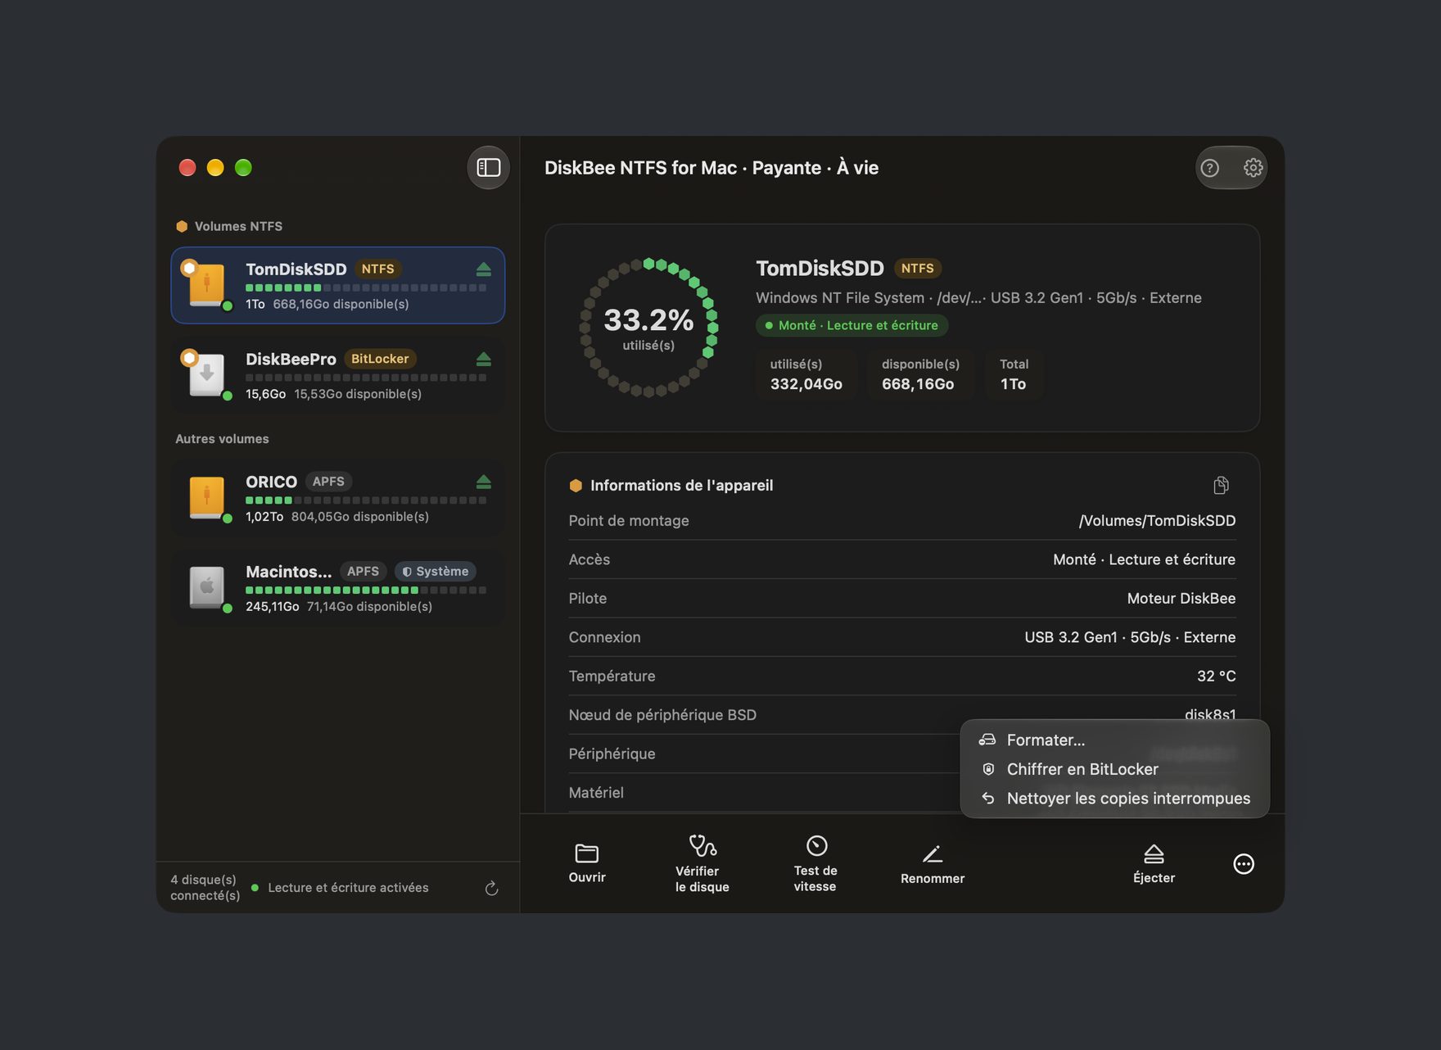Click the utilisé(s) 332,04Go stat

click(x=806, y=374)
